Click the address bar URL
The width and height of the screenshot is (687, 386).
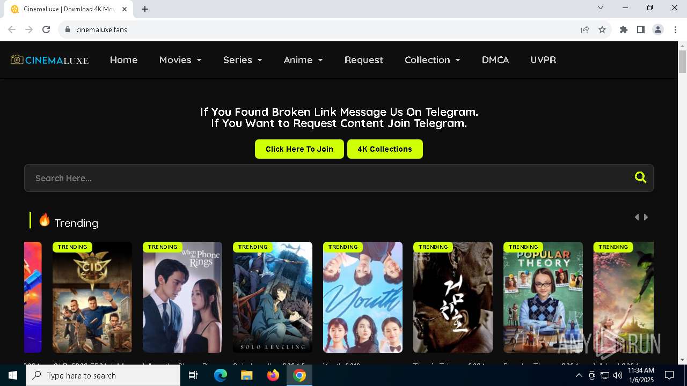click(101, 29)
